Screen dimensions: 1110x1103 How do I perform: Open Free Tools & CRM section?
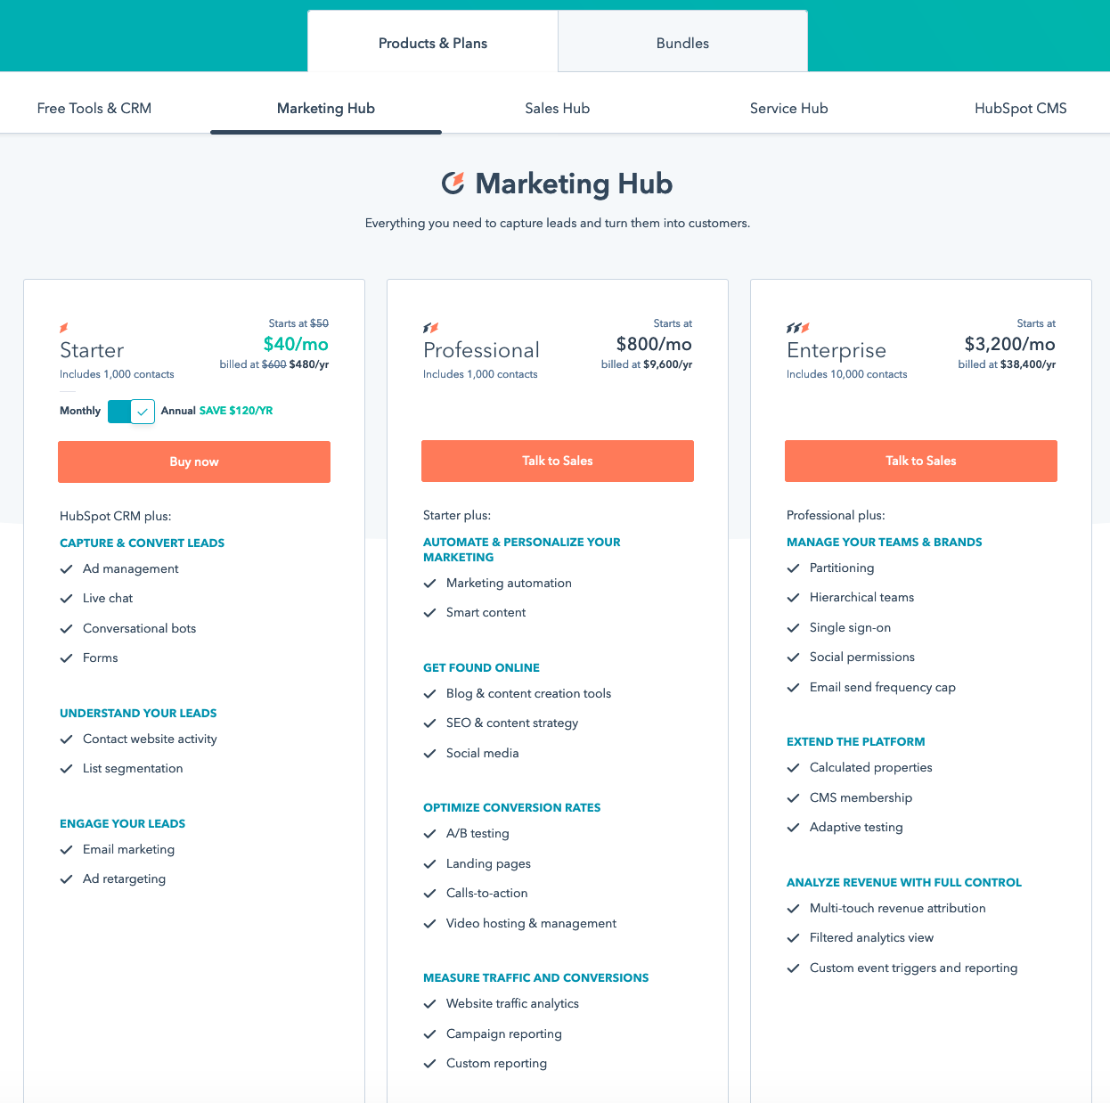pyautogui.click(x=94, y=108)
